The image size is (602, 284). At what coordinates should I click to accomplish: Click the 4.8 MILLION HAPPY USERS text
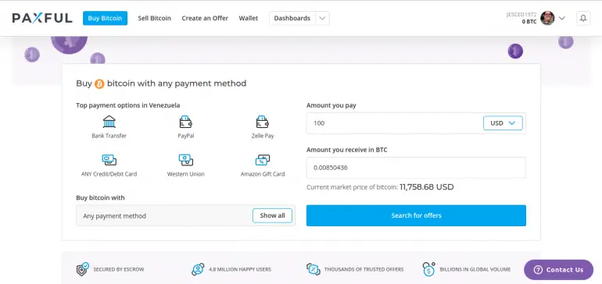coord(240,269)
